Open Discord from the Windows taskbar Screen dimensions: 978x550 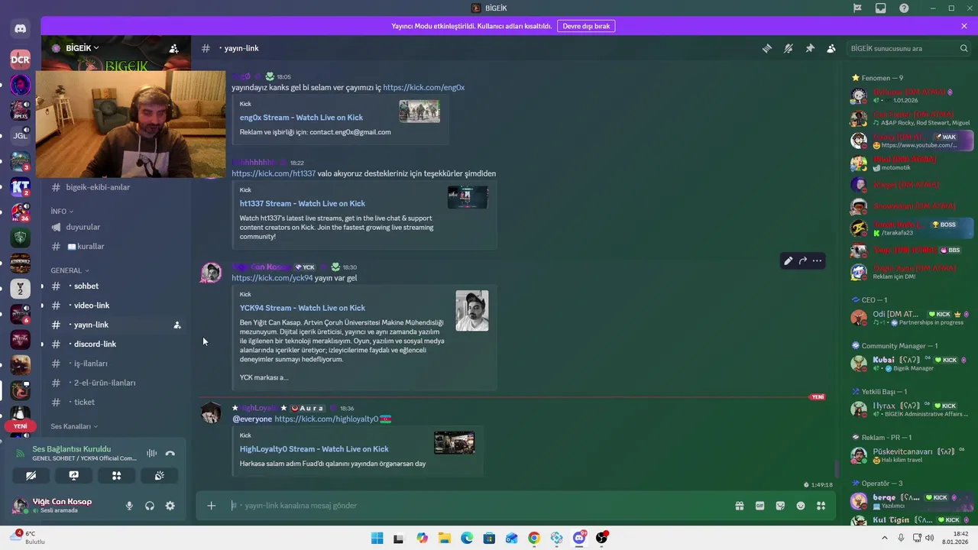pos(579,538)
